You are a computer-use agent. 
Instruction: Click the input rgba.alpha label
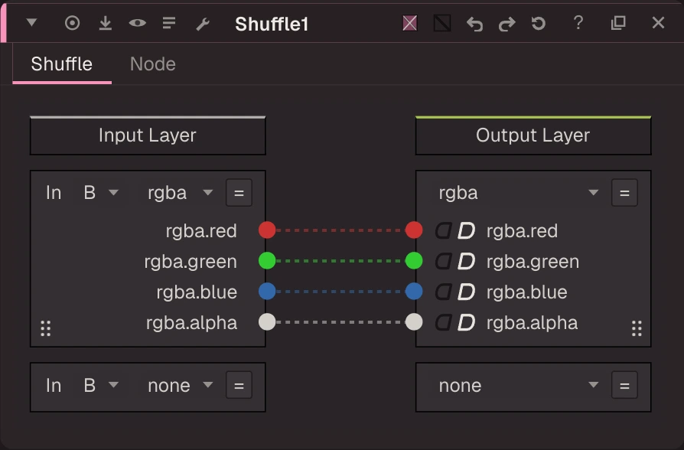[x=191, y=323]
